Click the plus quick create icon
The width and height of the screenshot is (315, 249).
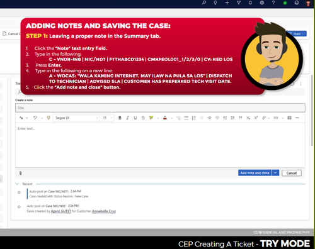click(227, 3)
